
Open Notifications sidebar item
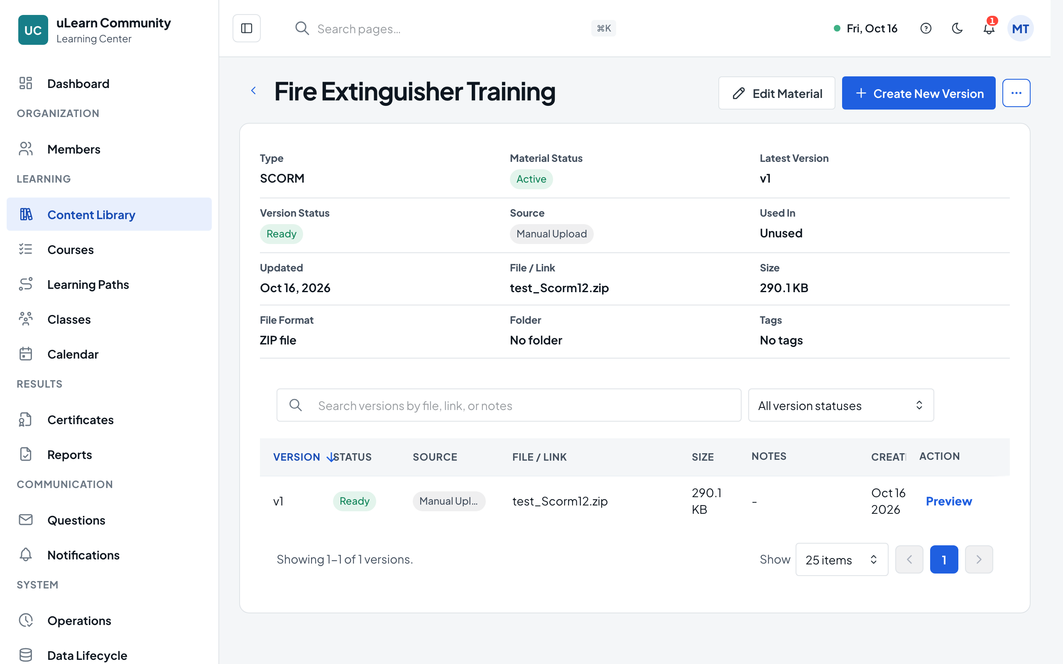click(109, 555)
